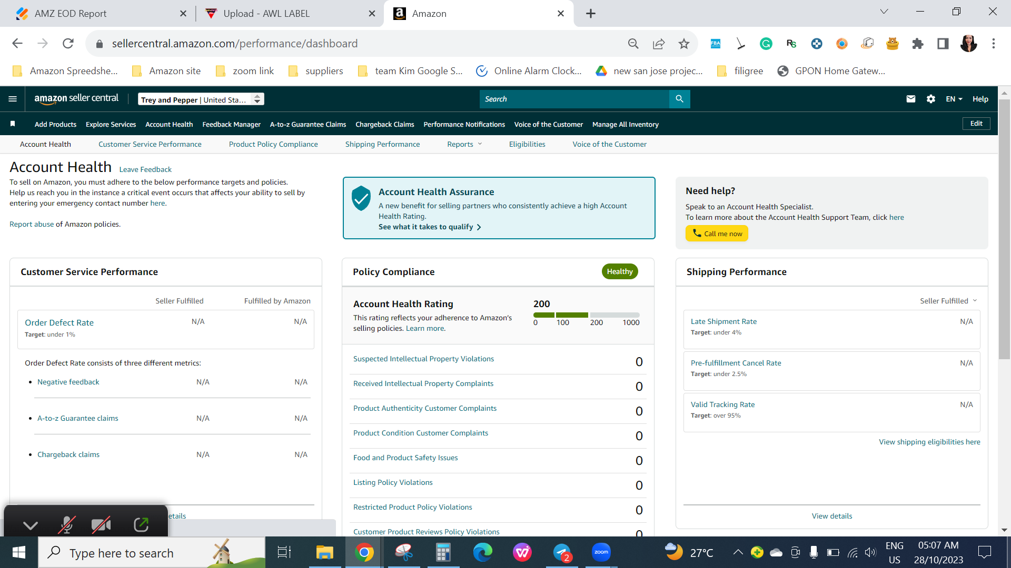
Task: Open the Late Shipment Rate link
Action: pos(723,321)
